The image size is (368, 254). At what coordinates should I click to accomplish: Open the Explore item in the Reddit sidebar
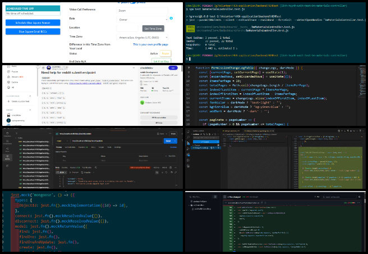(x=15, y=82)
